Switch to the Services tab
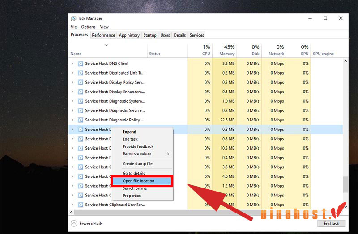This screenshot has height=234, width=358. [196, 35]
